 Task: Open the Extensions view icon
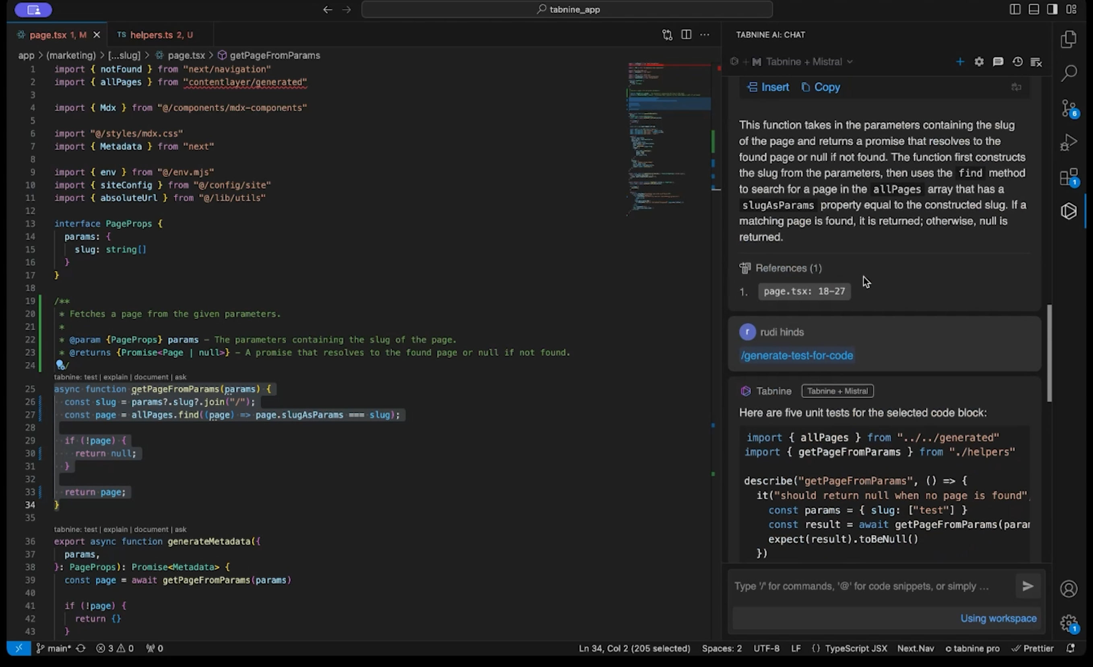(x=1068, y=177)
